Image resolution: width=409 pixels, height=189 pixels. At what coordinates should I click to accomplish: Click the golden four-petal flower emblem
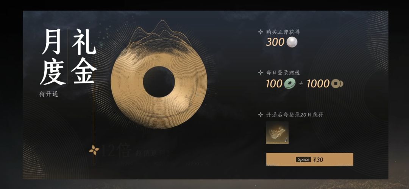pyautogui.click(x=94, y=150)
